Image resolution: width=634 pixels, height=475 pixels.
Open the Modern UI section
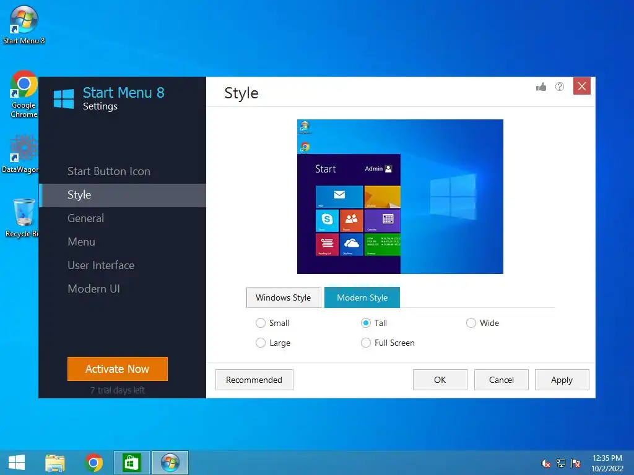pyautogui.click(x=93, y=289)
